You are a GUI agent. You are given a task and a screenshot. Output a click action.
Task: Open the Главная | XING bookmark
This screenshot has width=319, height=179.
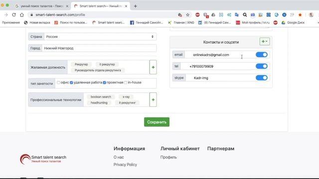coord(181,22)
